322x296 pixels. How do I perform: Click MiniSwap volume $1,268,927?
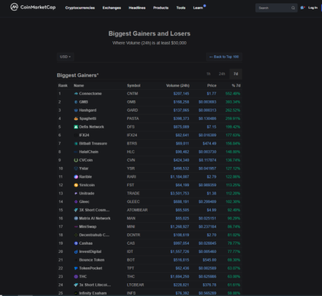[180, 227]
